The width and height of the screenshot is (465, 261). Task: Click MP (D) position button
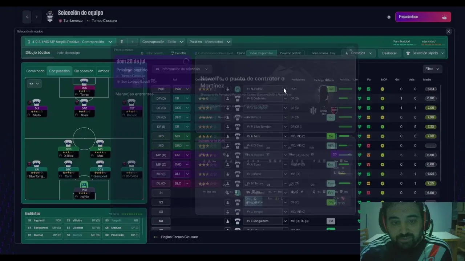coord(161,155)
